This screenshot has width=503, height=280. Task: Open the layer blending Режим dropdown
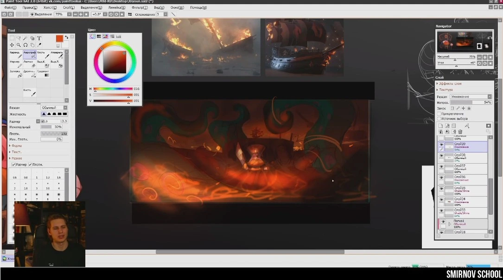471,96
